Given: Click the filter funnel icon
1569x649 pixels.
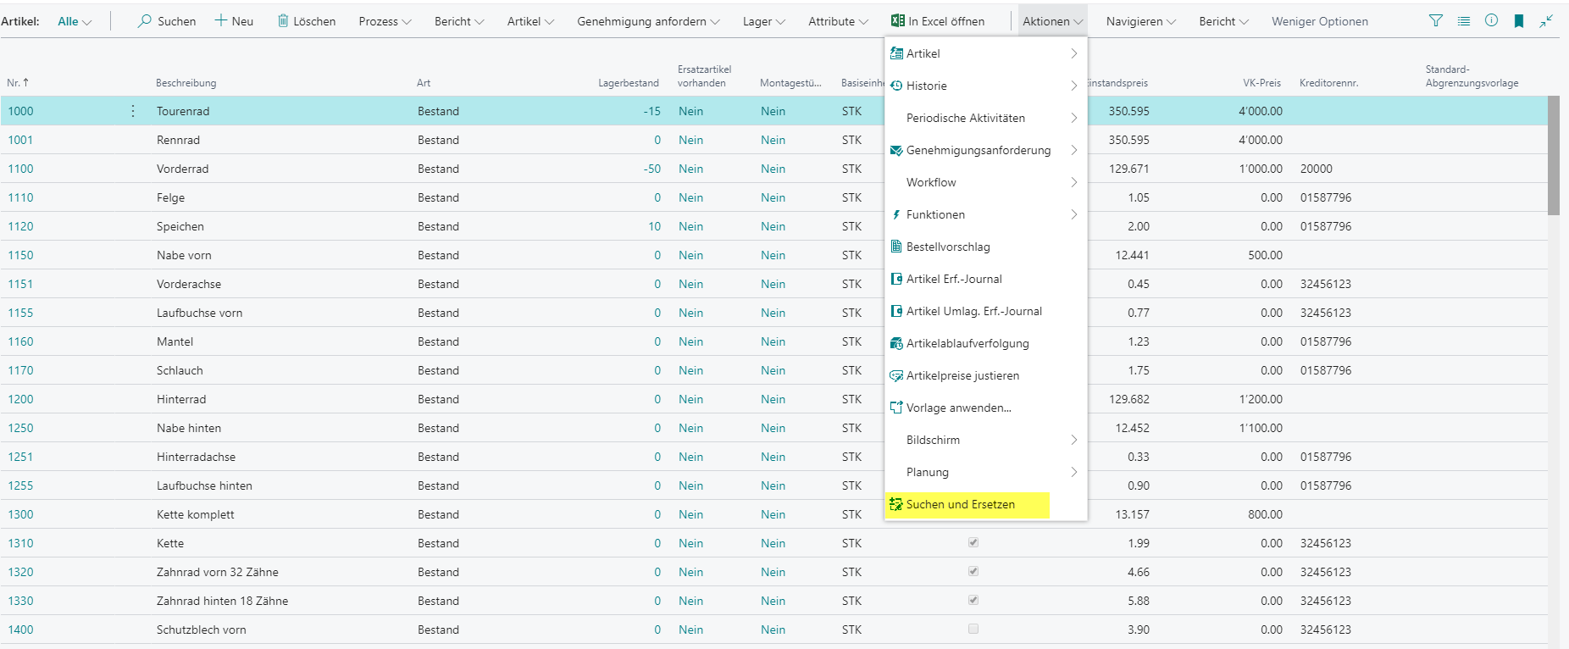Looking at the screenshot, I should pyautogui.click(x=1435, y=21).
